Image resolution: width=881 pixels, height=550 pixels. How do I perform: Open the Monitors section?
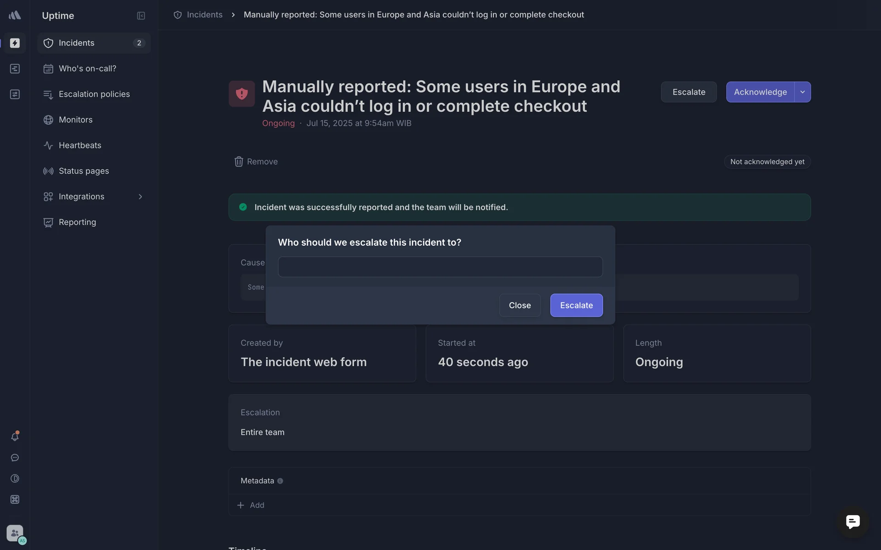pyautogui.click(x=76, y=120)
